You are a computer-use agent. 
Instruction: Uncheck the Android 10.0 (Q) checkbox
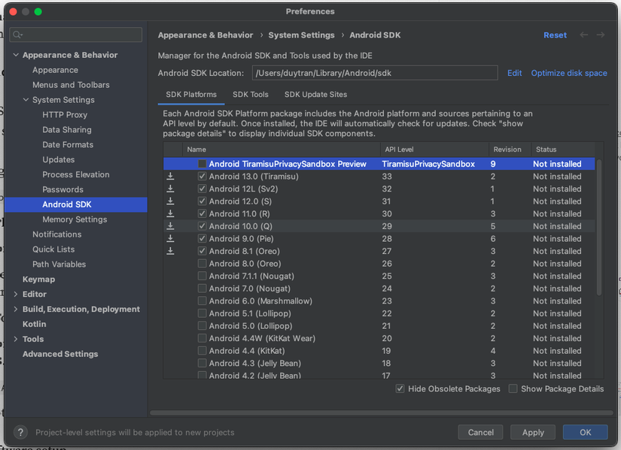click(202, 226)
